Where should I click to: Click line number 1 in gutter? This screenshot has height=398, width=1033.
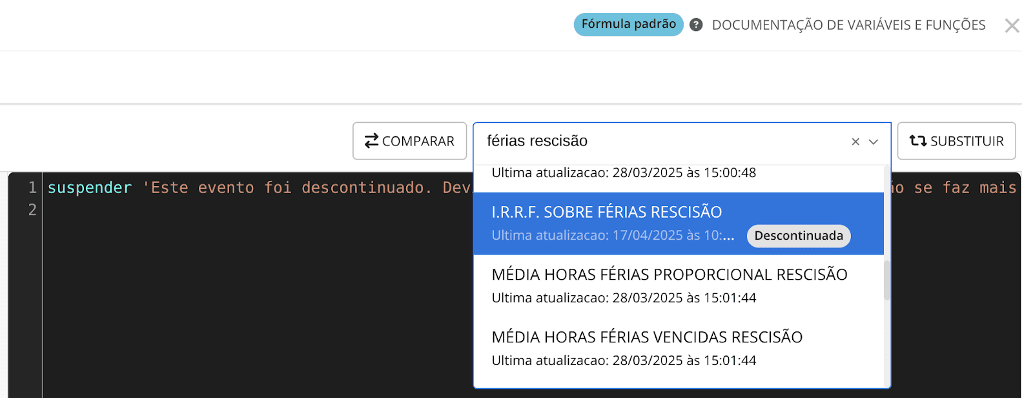(x=32, y=188)
